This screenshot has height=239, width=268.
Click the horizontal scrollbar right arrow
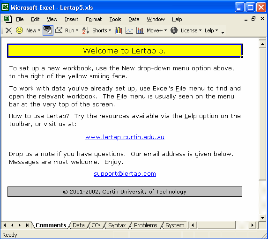click(x=253, y=225)
